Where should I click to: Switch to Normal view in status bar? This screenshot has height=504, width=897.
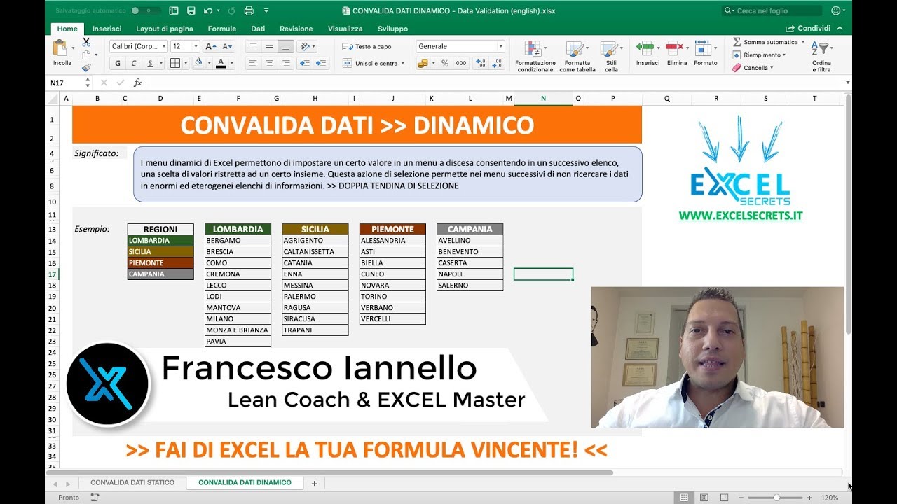tap(685, 498)
